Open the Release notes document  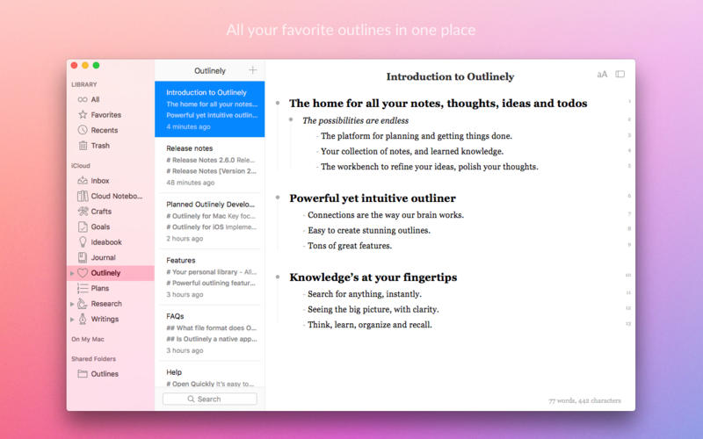tap(210, 165)
